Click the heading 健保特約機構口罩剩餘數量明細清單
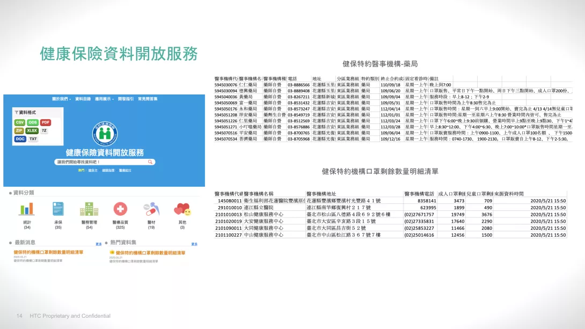Viewport: 585px width, 329px height. (380, 171)
